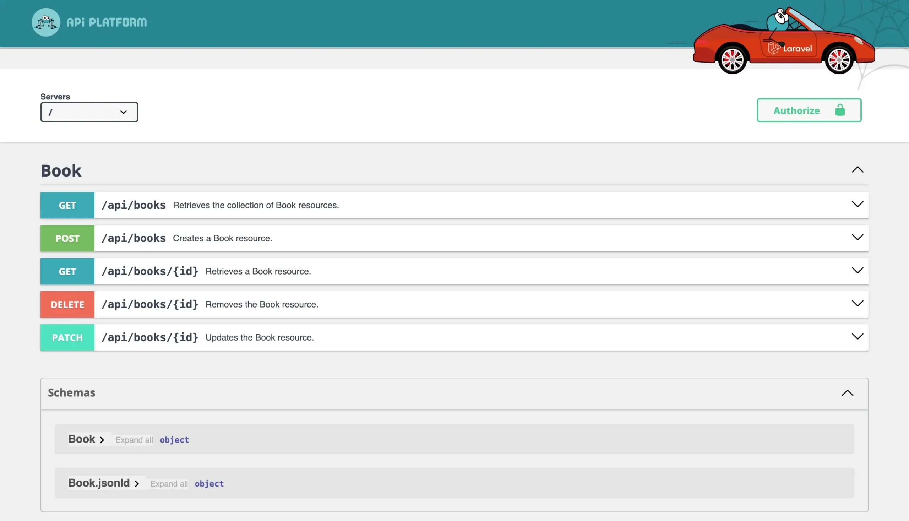Click the Book tag heading
This screenshot has height=521, width=909.
click(61, 171)
